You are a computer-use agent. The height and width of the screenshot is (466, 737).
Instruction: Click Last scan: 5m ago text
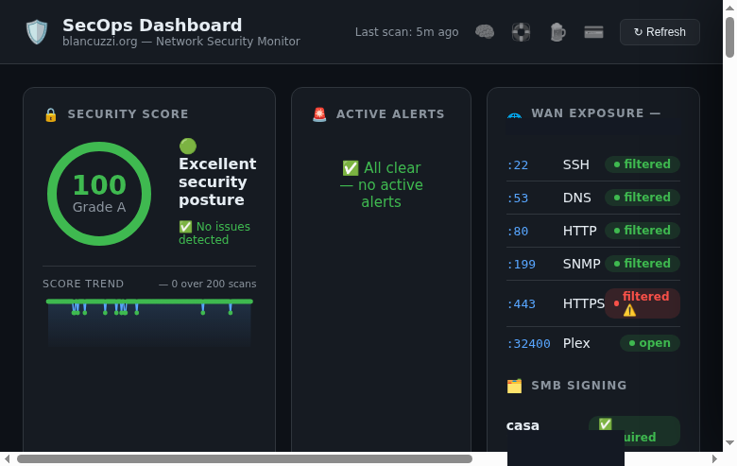[406, 32]
